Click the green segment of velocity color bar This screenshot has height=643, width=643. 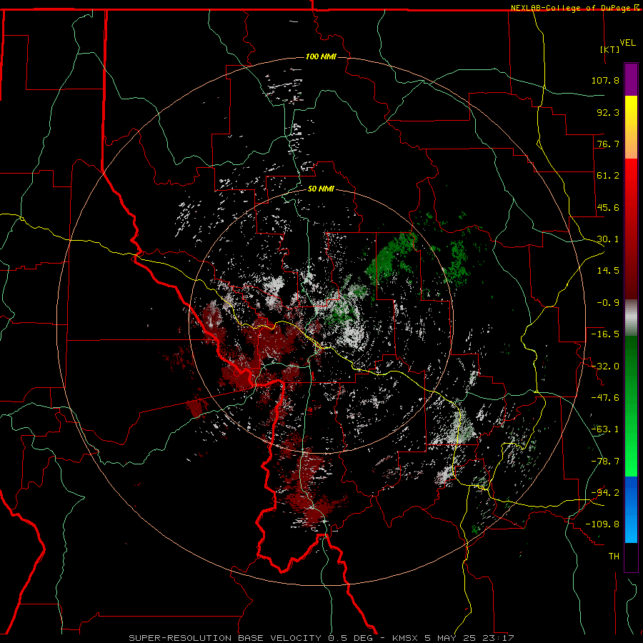pos(631,406)
